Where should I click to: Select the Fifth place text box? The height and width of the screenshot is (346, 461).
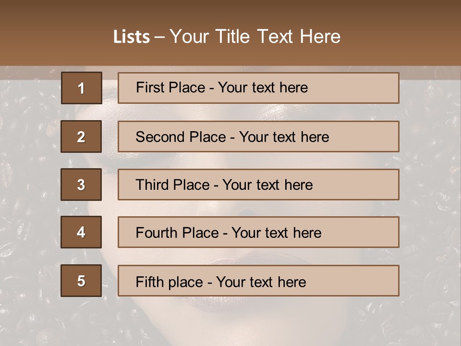point(258,281)
